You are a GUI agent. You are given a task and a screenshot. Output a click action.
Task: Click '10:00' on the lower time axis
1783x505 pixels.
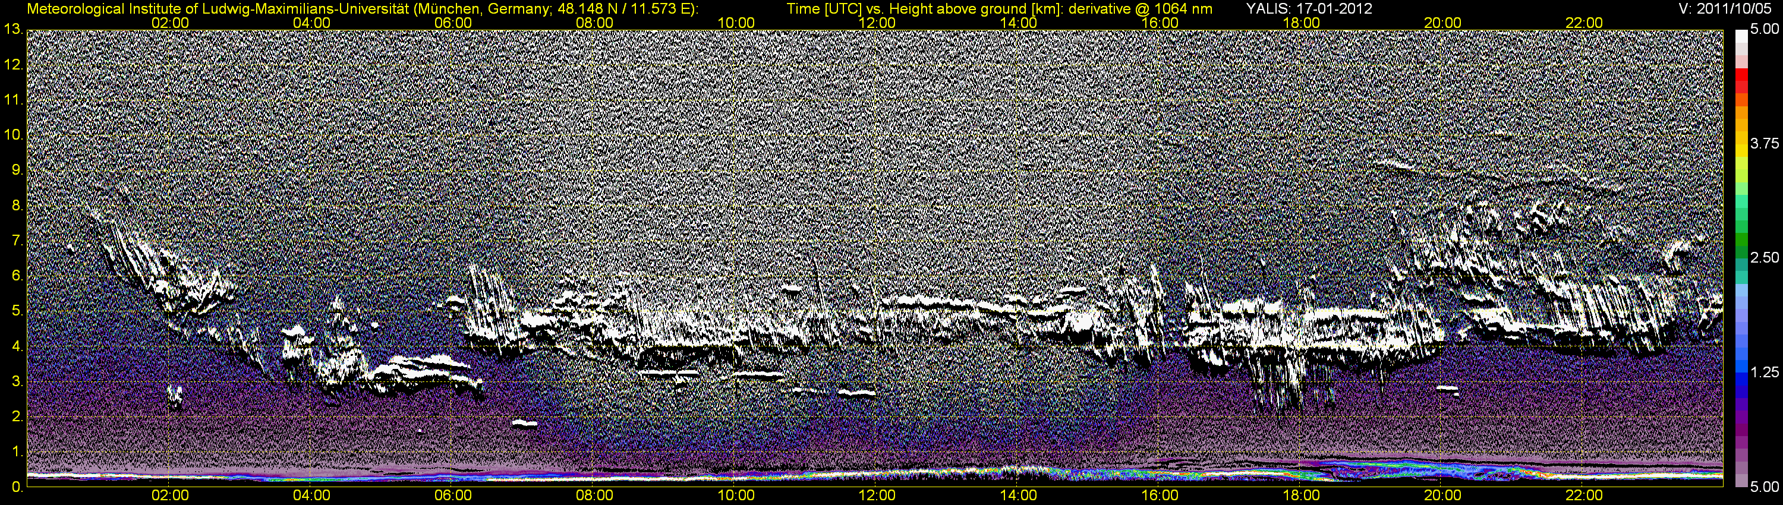736,496
